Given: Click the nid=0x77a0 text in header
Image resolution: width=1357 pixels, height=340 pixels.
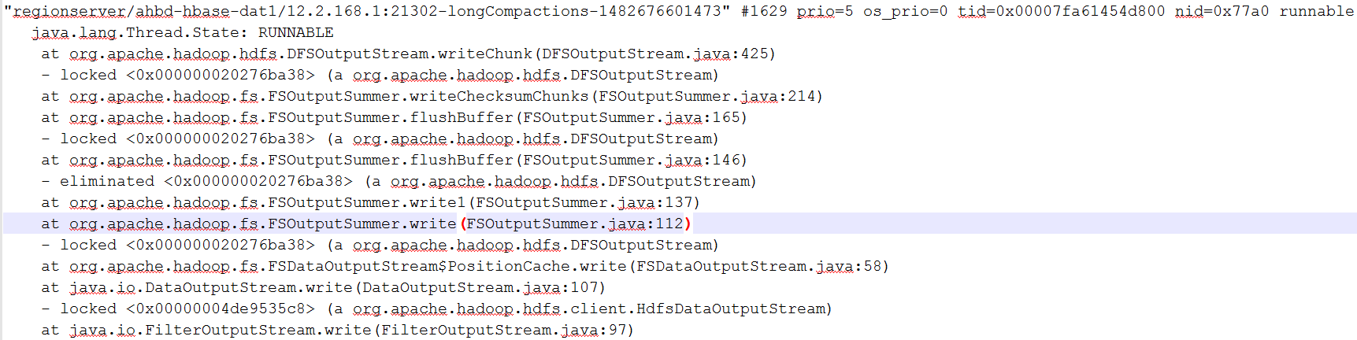Looking at the screenshot, I should click(x=1222, y=11).
